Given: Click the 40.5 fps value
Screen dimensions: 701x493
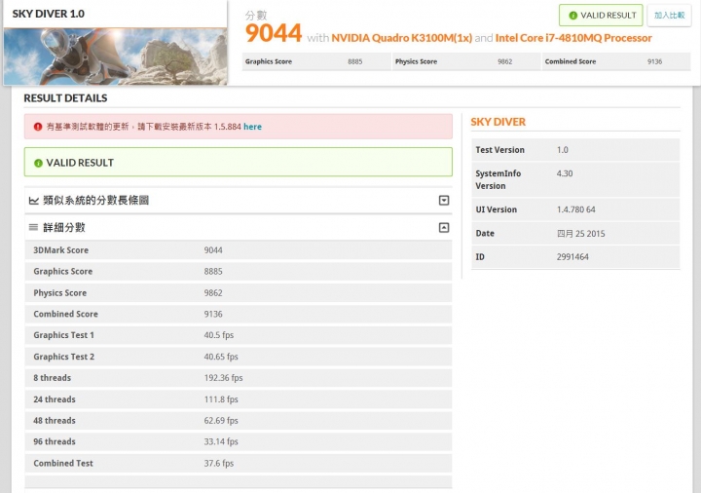Looking at the screenshot, I should 219,335.
